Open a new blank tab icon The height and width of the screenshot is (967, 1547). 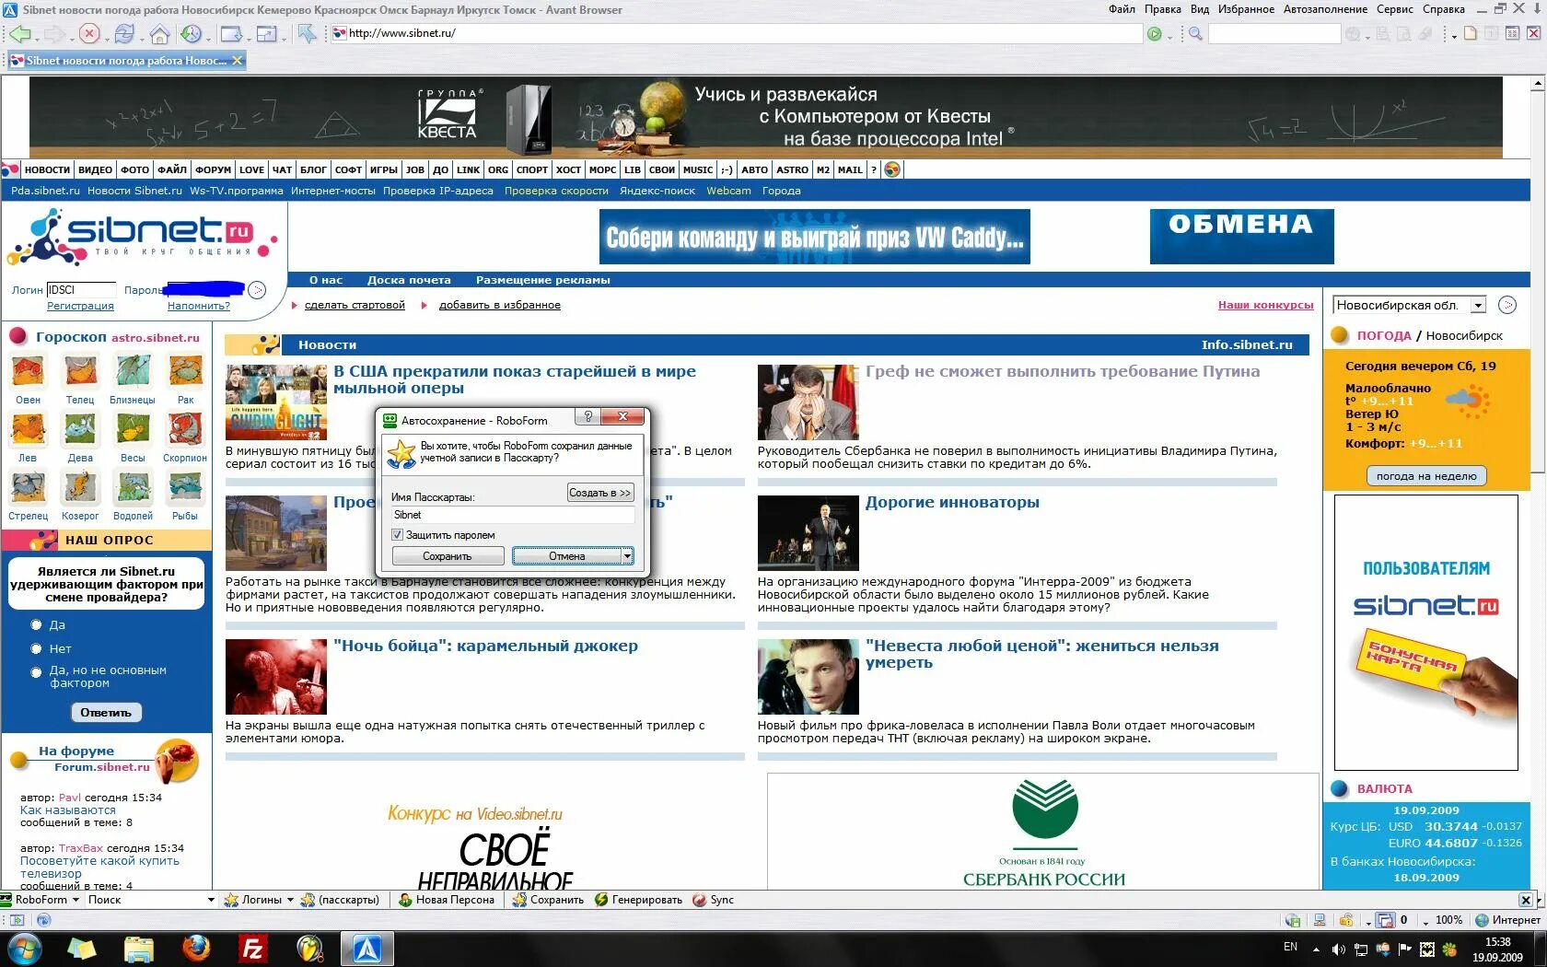tap(1471, 33)
